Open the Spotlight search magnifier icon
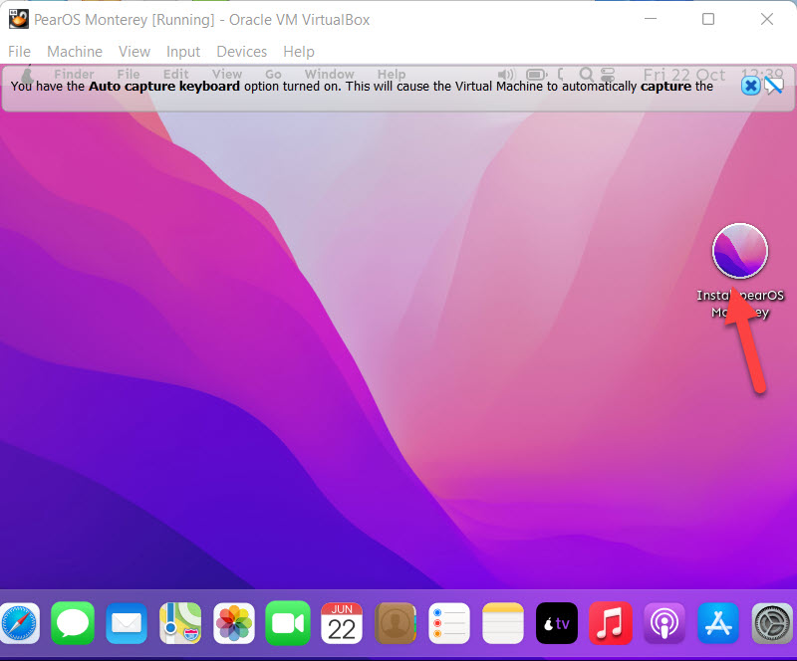 pyautogui.click(x=586, y=75)
